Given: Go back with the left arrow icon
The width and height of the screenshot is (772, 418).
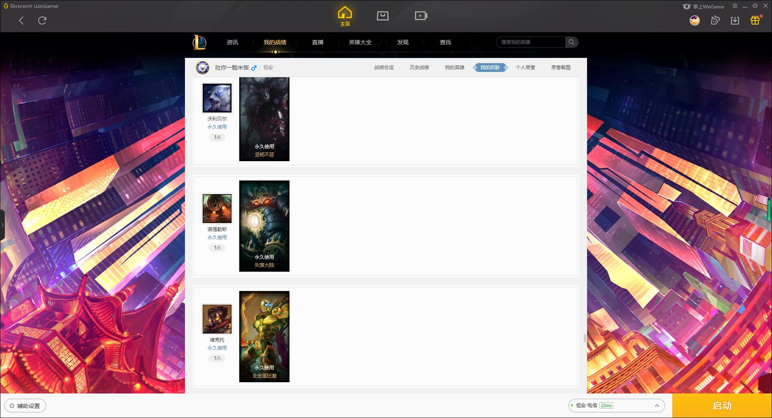Looking at the screenshot, I should point(21,20).
